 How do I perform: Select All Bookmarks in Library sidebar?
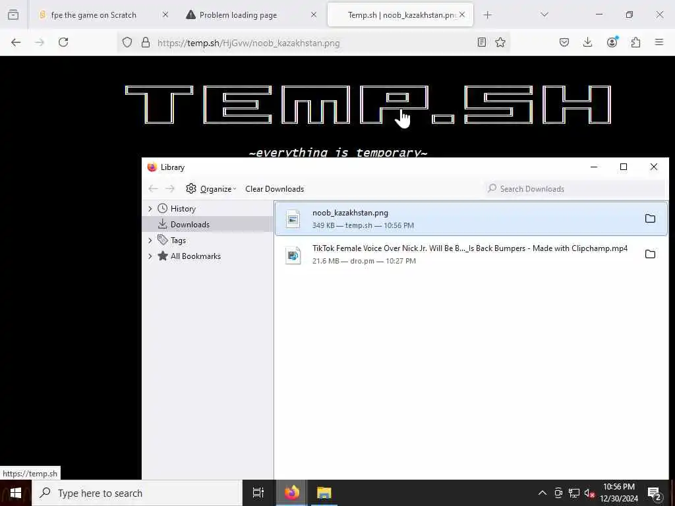tap(195, 256)
